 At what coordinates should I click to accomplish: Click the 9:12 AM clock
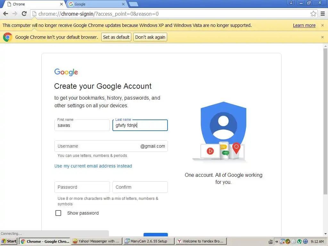317,242
